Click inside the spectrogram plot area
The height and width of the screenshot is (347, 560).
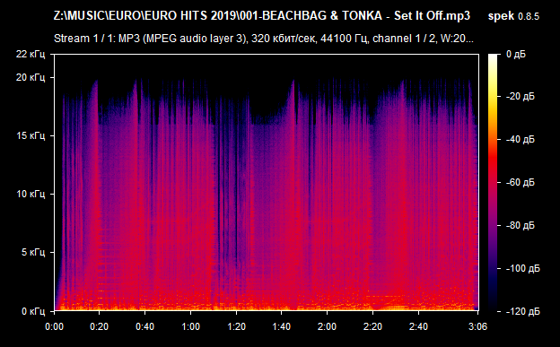coord(267,182)
